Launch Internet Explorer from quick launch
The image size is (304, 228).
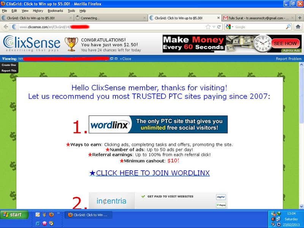38,223
